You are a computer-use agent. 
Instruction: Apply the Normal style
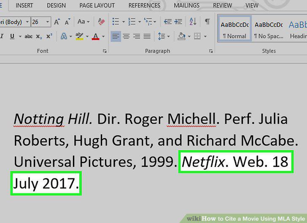click(x=234, y=30)
